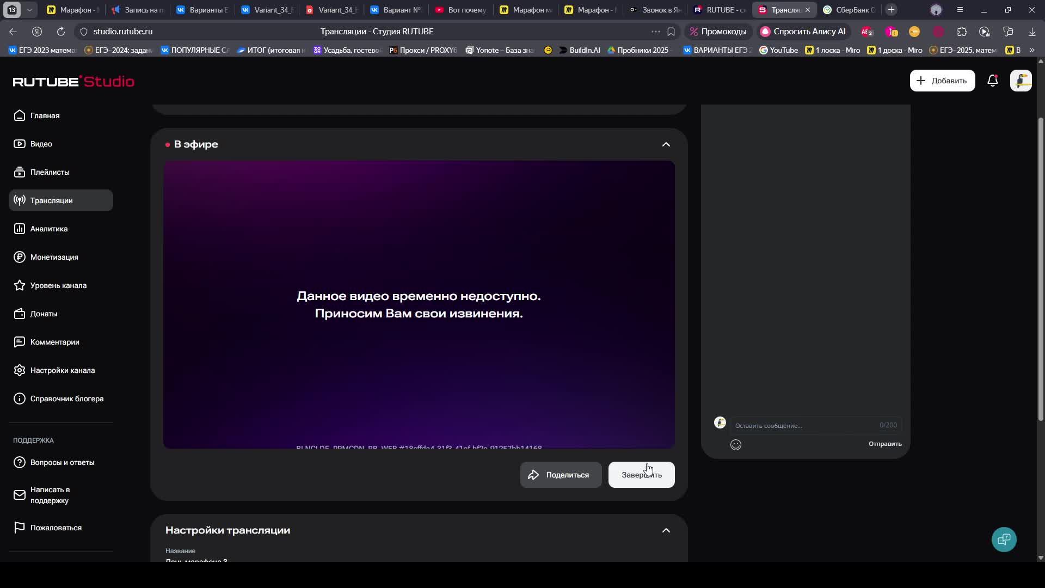Open the Пробники 2025 bookmark
This screenshot has height=588, width=1045.
[x=640, y=50]
